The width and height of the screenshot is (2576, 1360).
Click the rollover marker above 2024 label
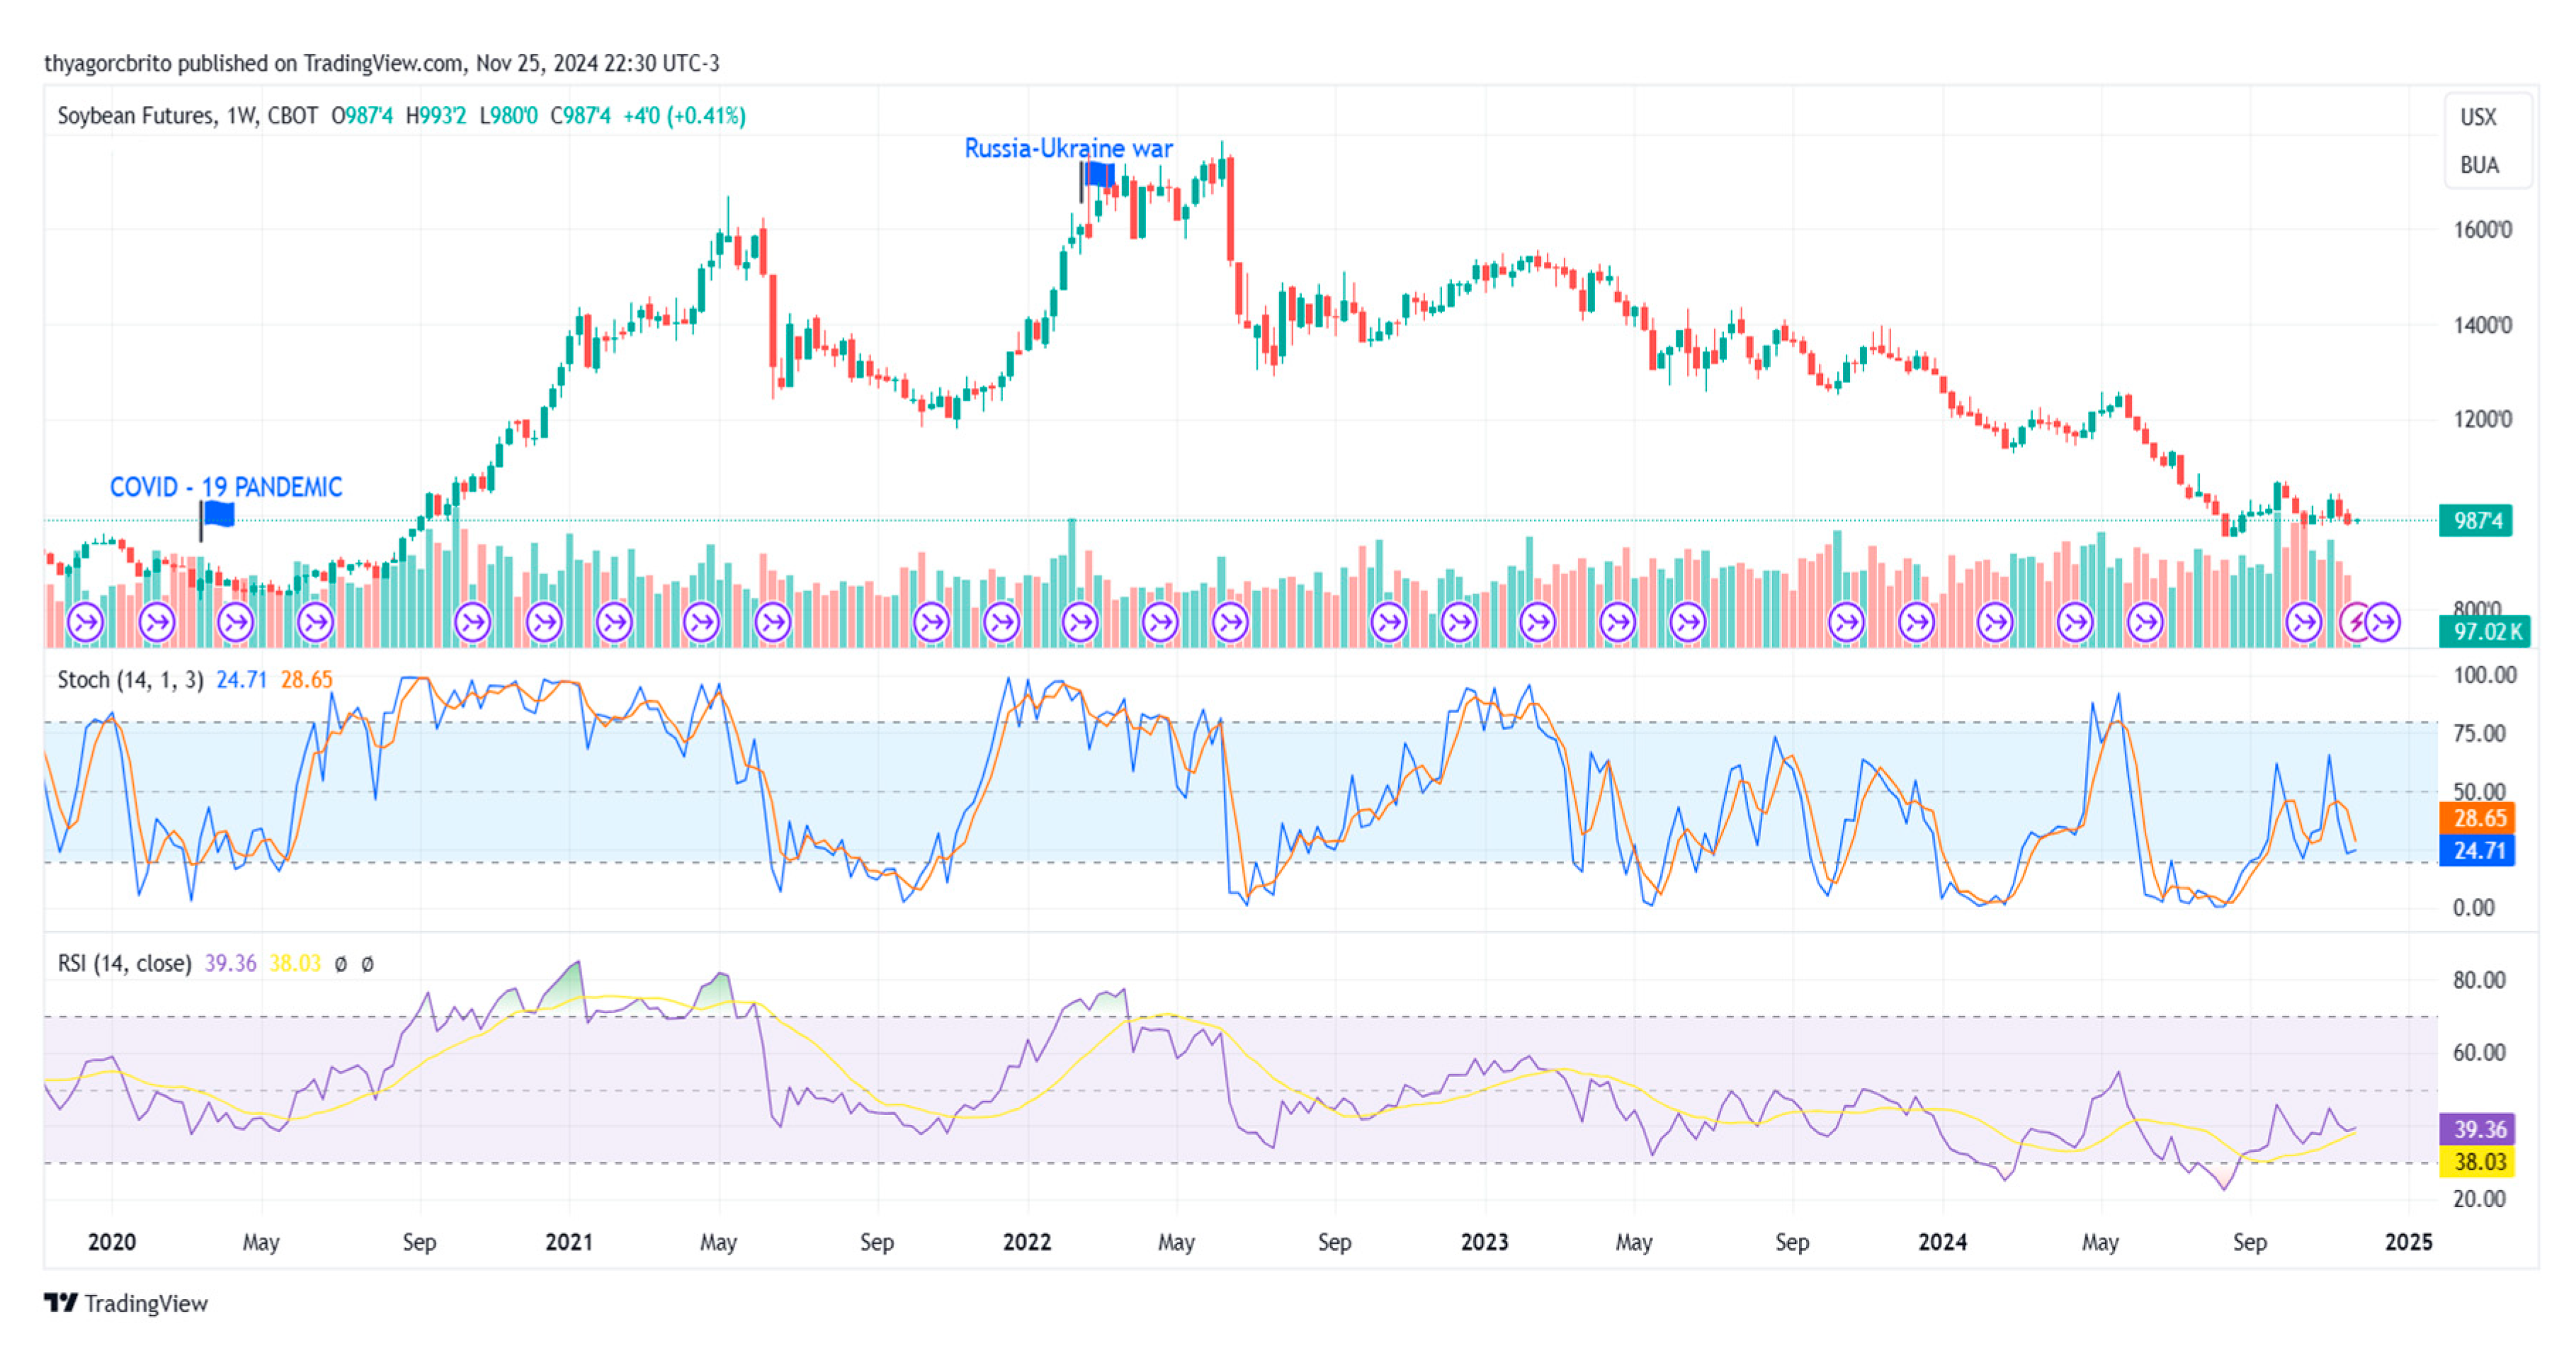click(1917, 624)
